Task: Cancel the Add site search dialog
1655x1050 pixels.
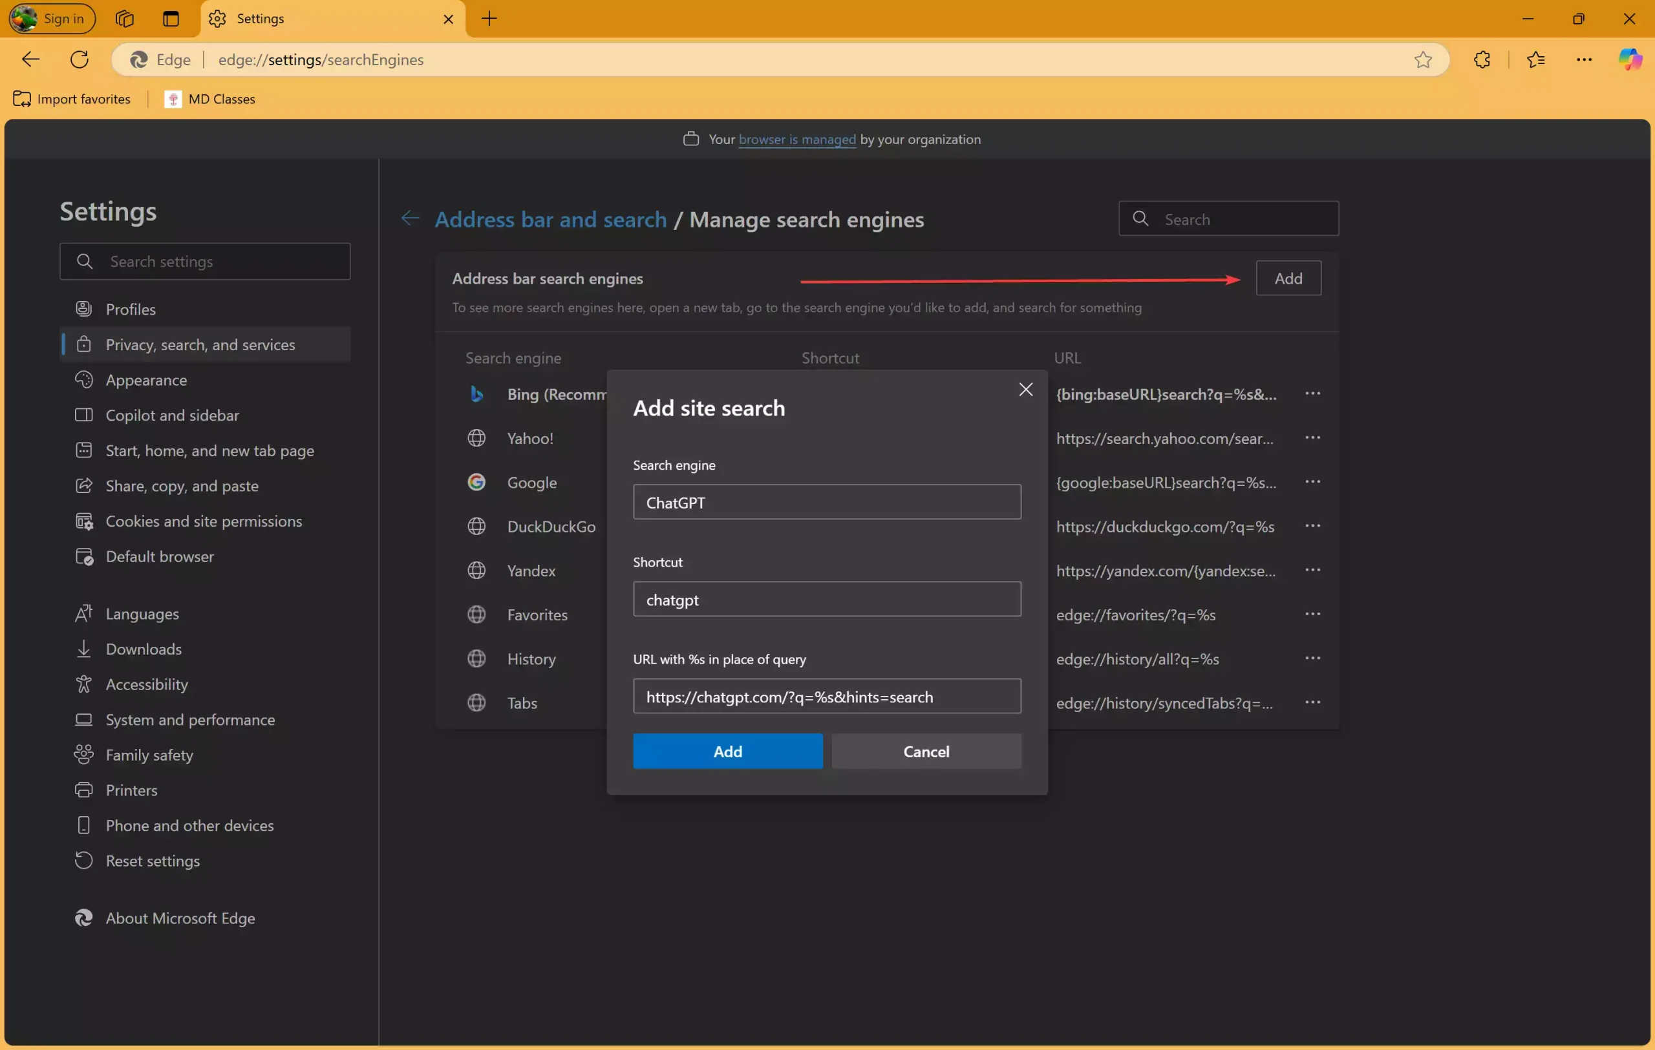Action: [926, 752]
